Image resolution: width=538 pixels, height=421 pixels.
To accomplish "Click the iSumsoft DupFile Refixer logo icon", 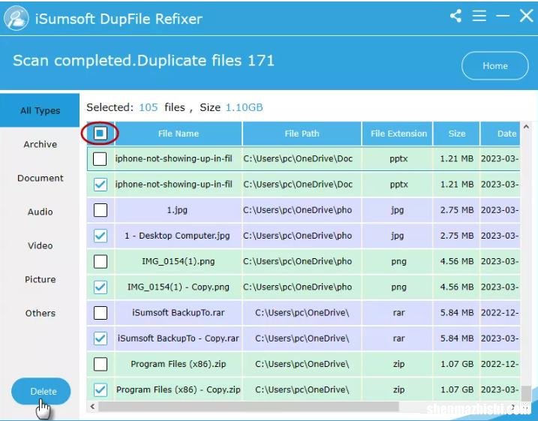I will [16, 19].
